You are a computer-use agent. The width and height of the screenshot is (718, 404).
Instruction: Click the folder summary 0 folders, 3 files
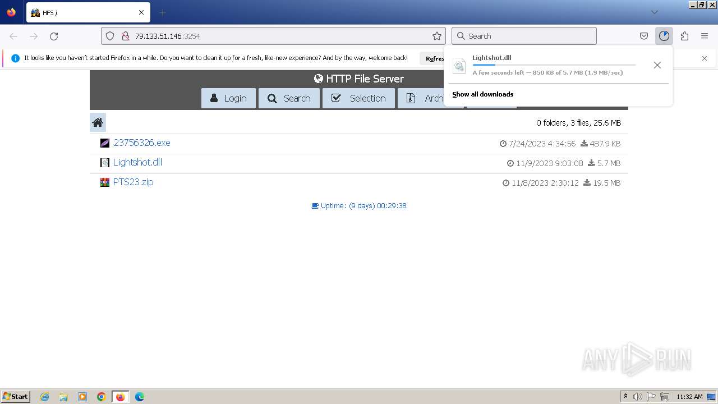point(578,123)
